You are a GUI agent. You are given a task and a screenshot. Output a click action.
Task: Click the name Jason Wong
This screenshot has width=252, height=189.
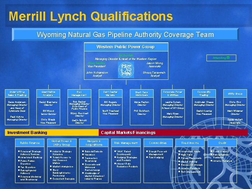point(155,63)
